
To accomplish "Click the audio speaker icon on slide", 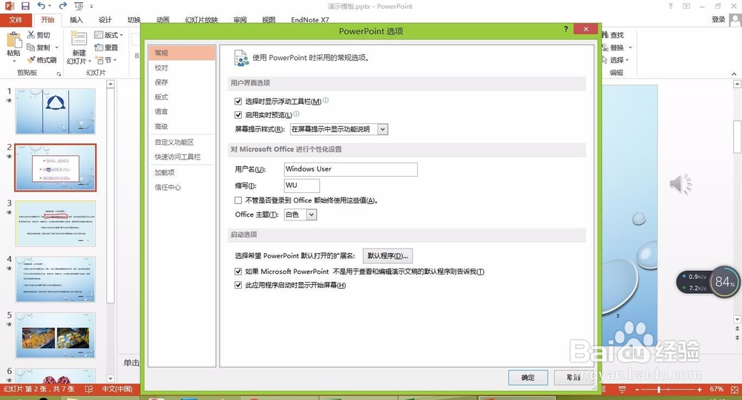I will (680, 183).
